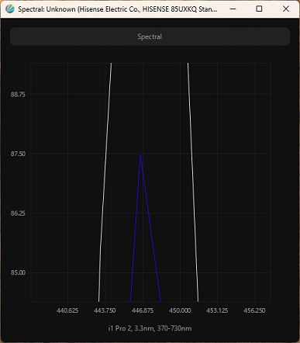The height and width of the screenshot is (343, 300).
Task: Click the 453.125 x-axis label
Action: click(x=217, y=310)
